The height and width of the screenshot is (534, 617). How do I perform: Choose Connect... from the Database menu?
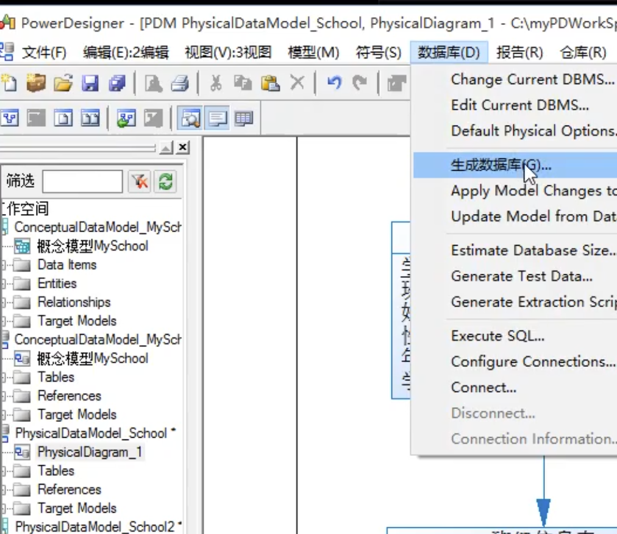click(x=515, y=388)
